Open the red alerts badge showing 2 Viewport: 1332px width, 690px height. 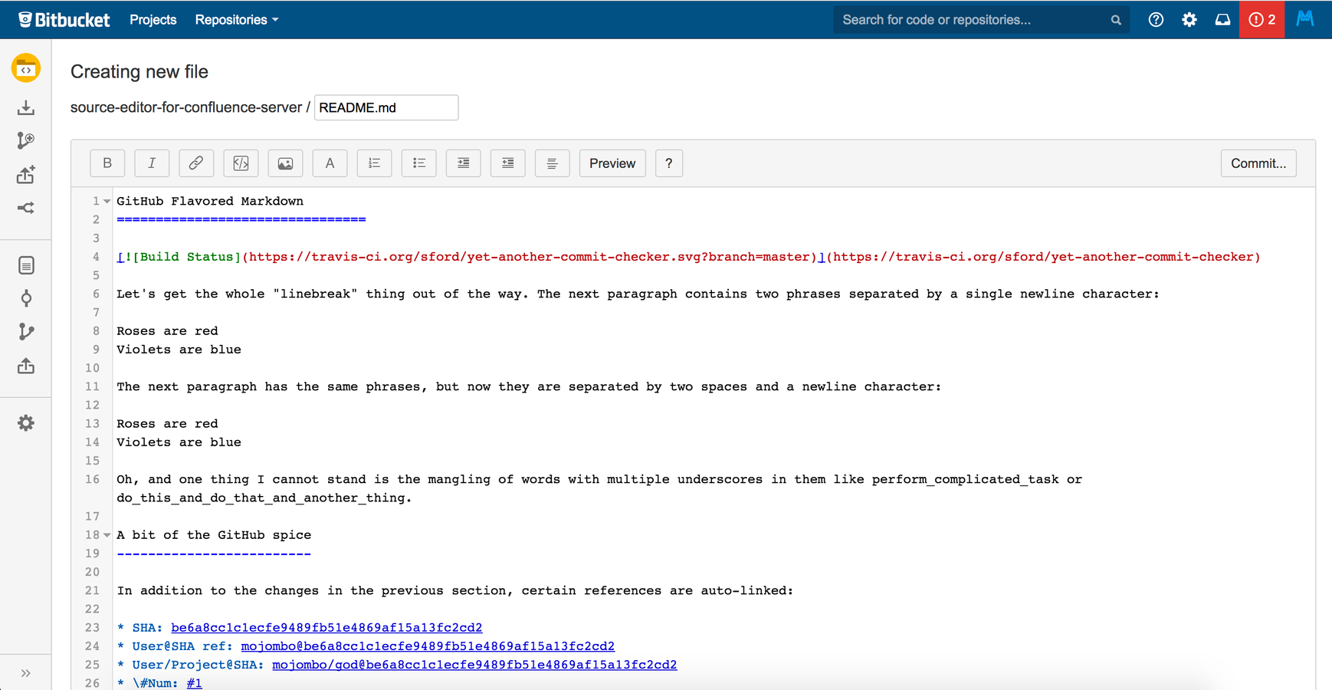pyautogui.click(x=1262, y=20)
